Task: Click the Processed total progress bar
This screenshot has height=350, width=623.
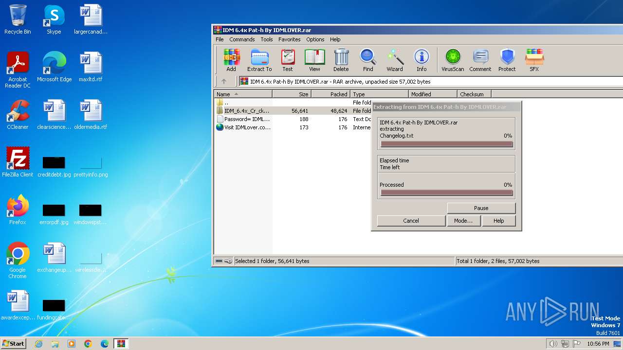Action: [x=447, y=193]
